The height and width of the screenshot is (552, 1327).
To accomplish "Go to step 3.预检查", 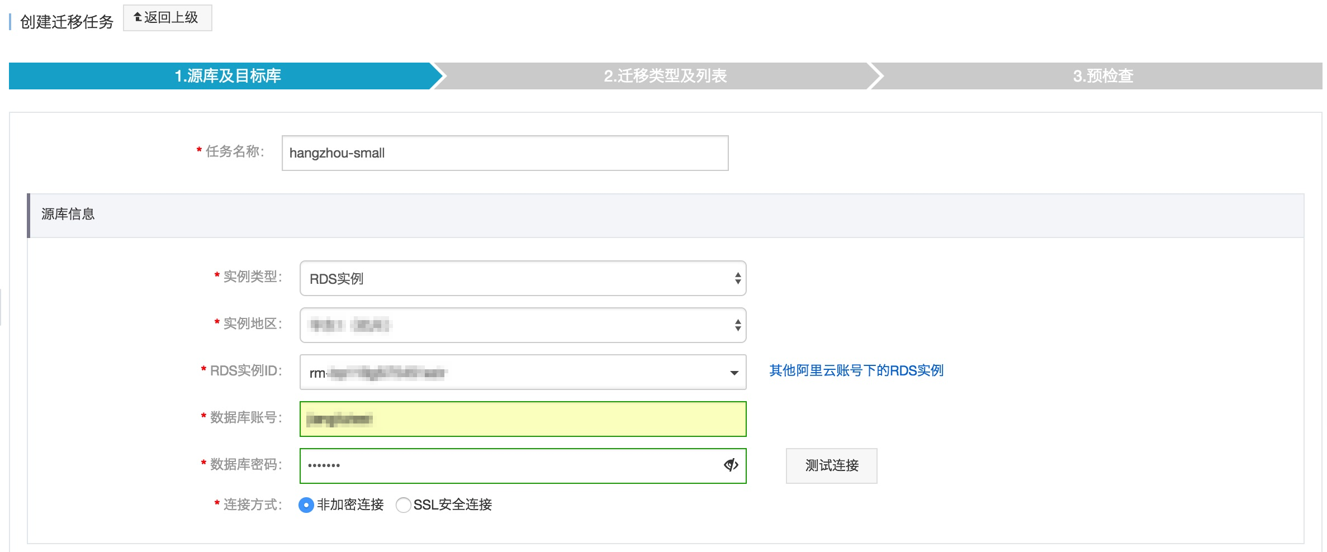I will (x=1102, y=76).
